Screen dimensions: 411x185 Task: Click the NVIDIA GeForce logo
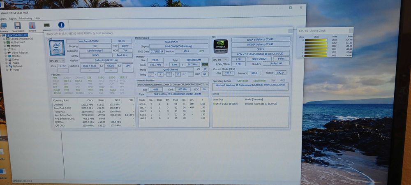[x=220, y=46]
